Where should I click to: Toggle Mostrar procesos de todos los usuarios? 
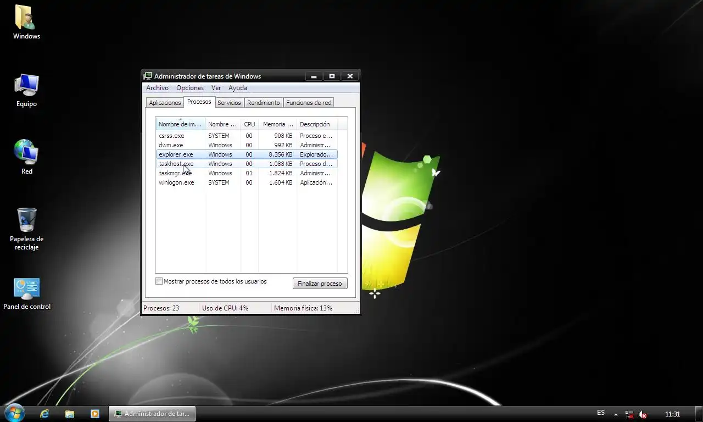pos(159,281)
